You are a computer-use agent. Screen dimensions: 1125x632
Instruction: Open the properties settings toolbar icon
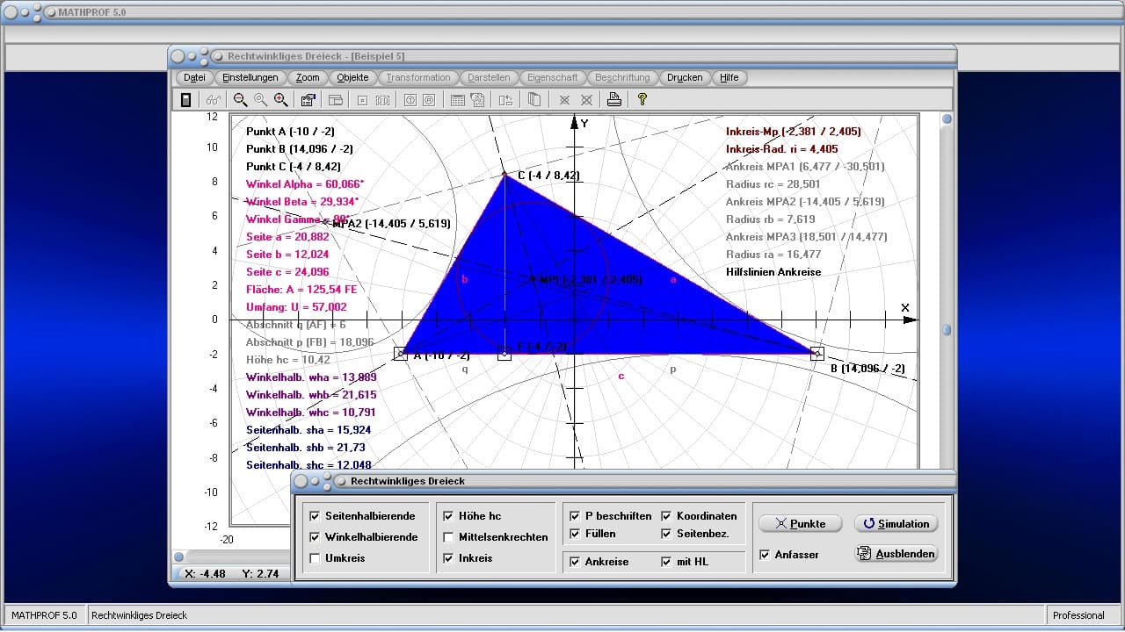tap(308, 100)
